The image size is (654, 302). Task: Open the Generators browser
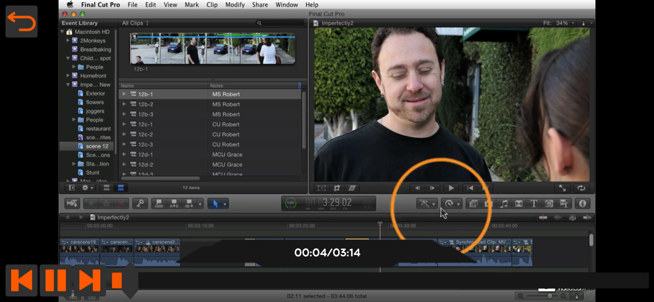[x=549, y=203]
